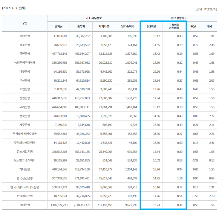Screen dimensions: 219x212
Task: Click the 제주은행 row label
Action: pos(25,125)
